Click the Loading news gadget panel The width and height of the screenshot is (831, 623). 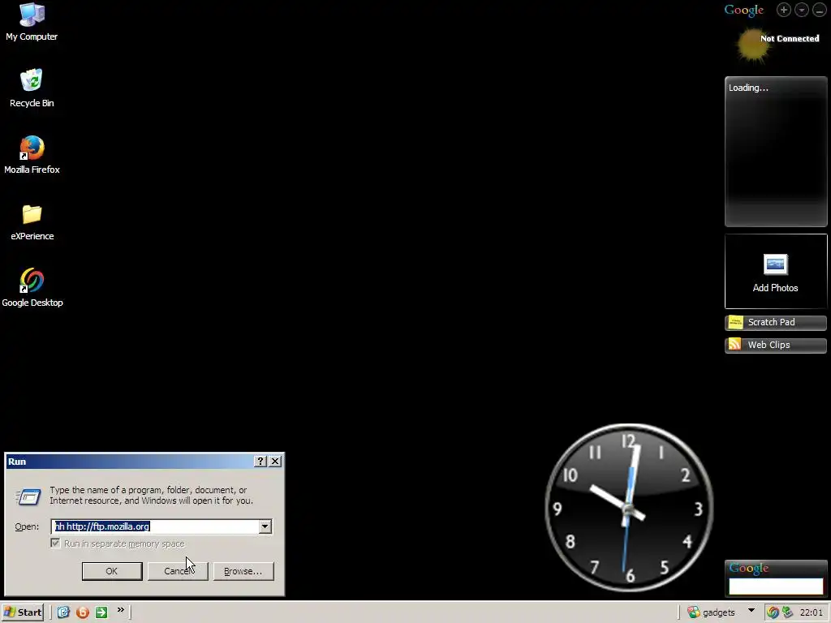pyautogui.click(x=775, y=152)
